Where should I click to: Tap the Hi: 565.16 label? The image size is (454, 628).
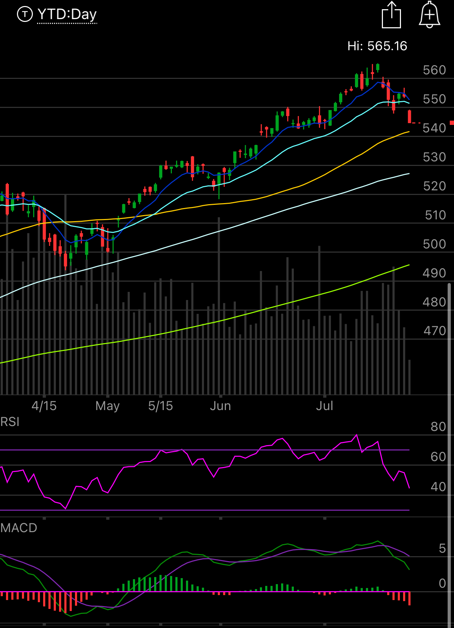(377, 46)
